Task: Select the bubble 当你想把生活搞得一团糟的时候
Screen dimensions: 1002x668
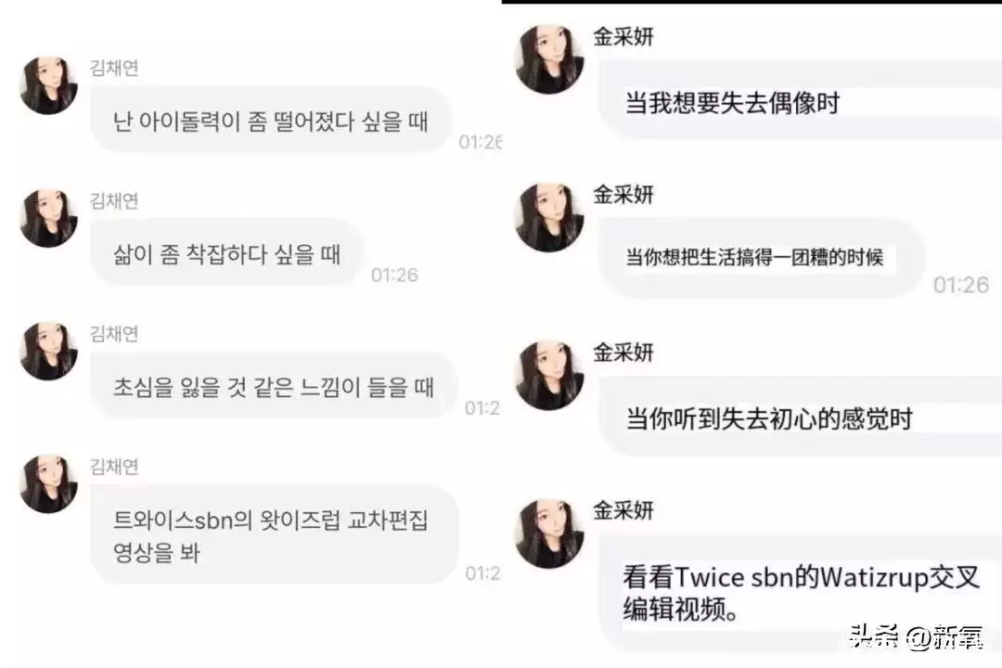Action: (x=761, y=258)
